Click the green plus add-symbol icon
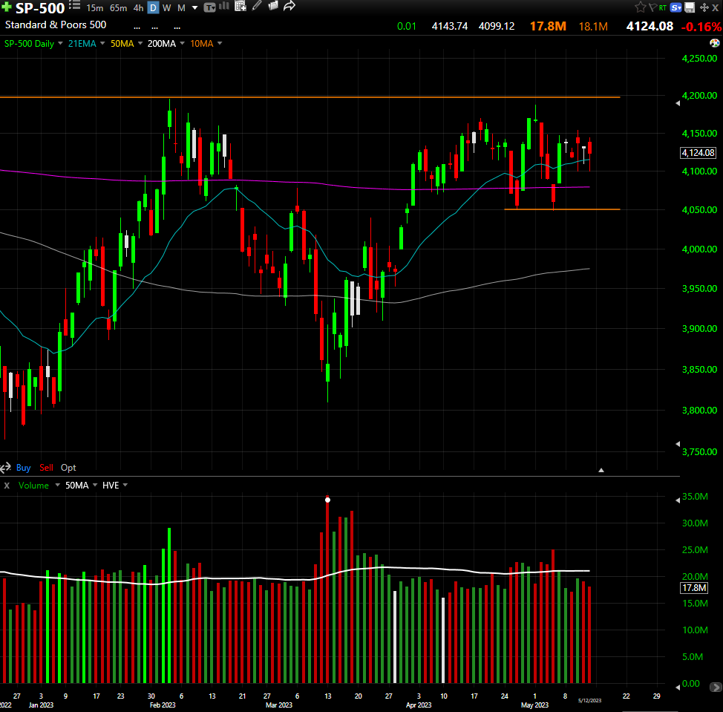 pos(7,7)
